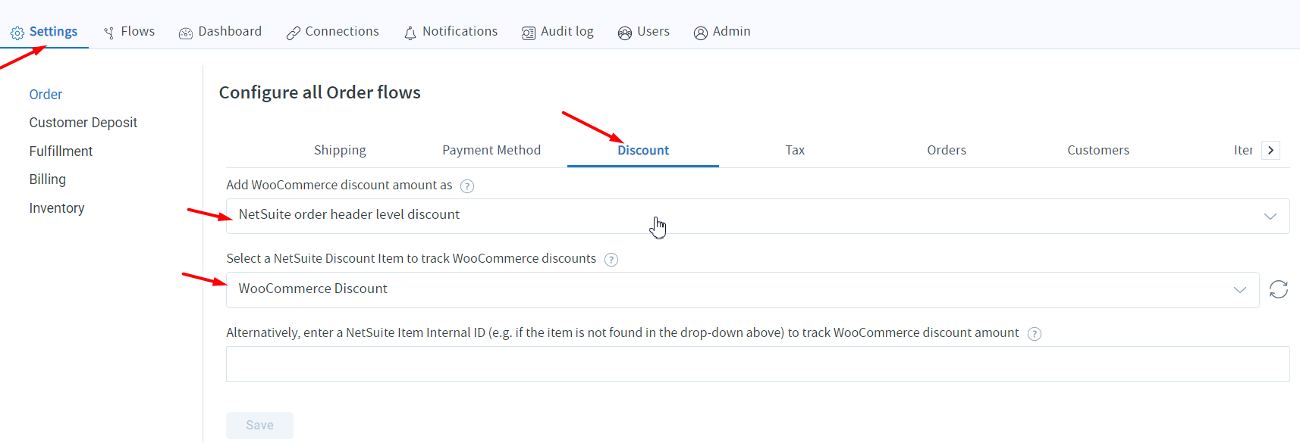Click the Admin person icon
The image size is (1300, 443).
coord(701,33)
